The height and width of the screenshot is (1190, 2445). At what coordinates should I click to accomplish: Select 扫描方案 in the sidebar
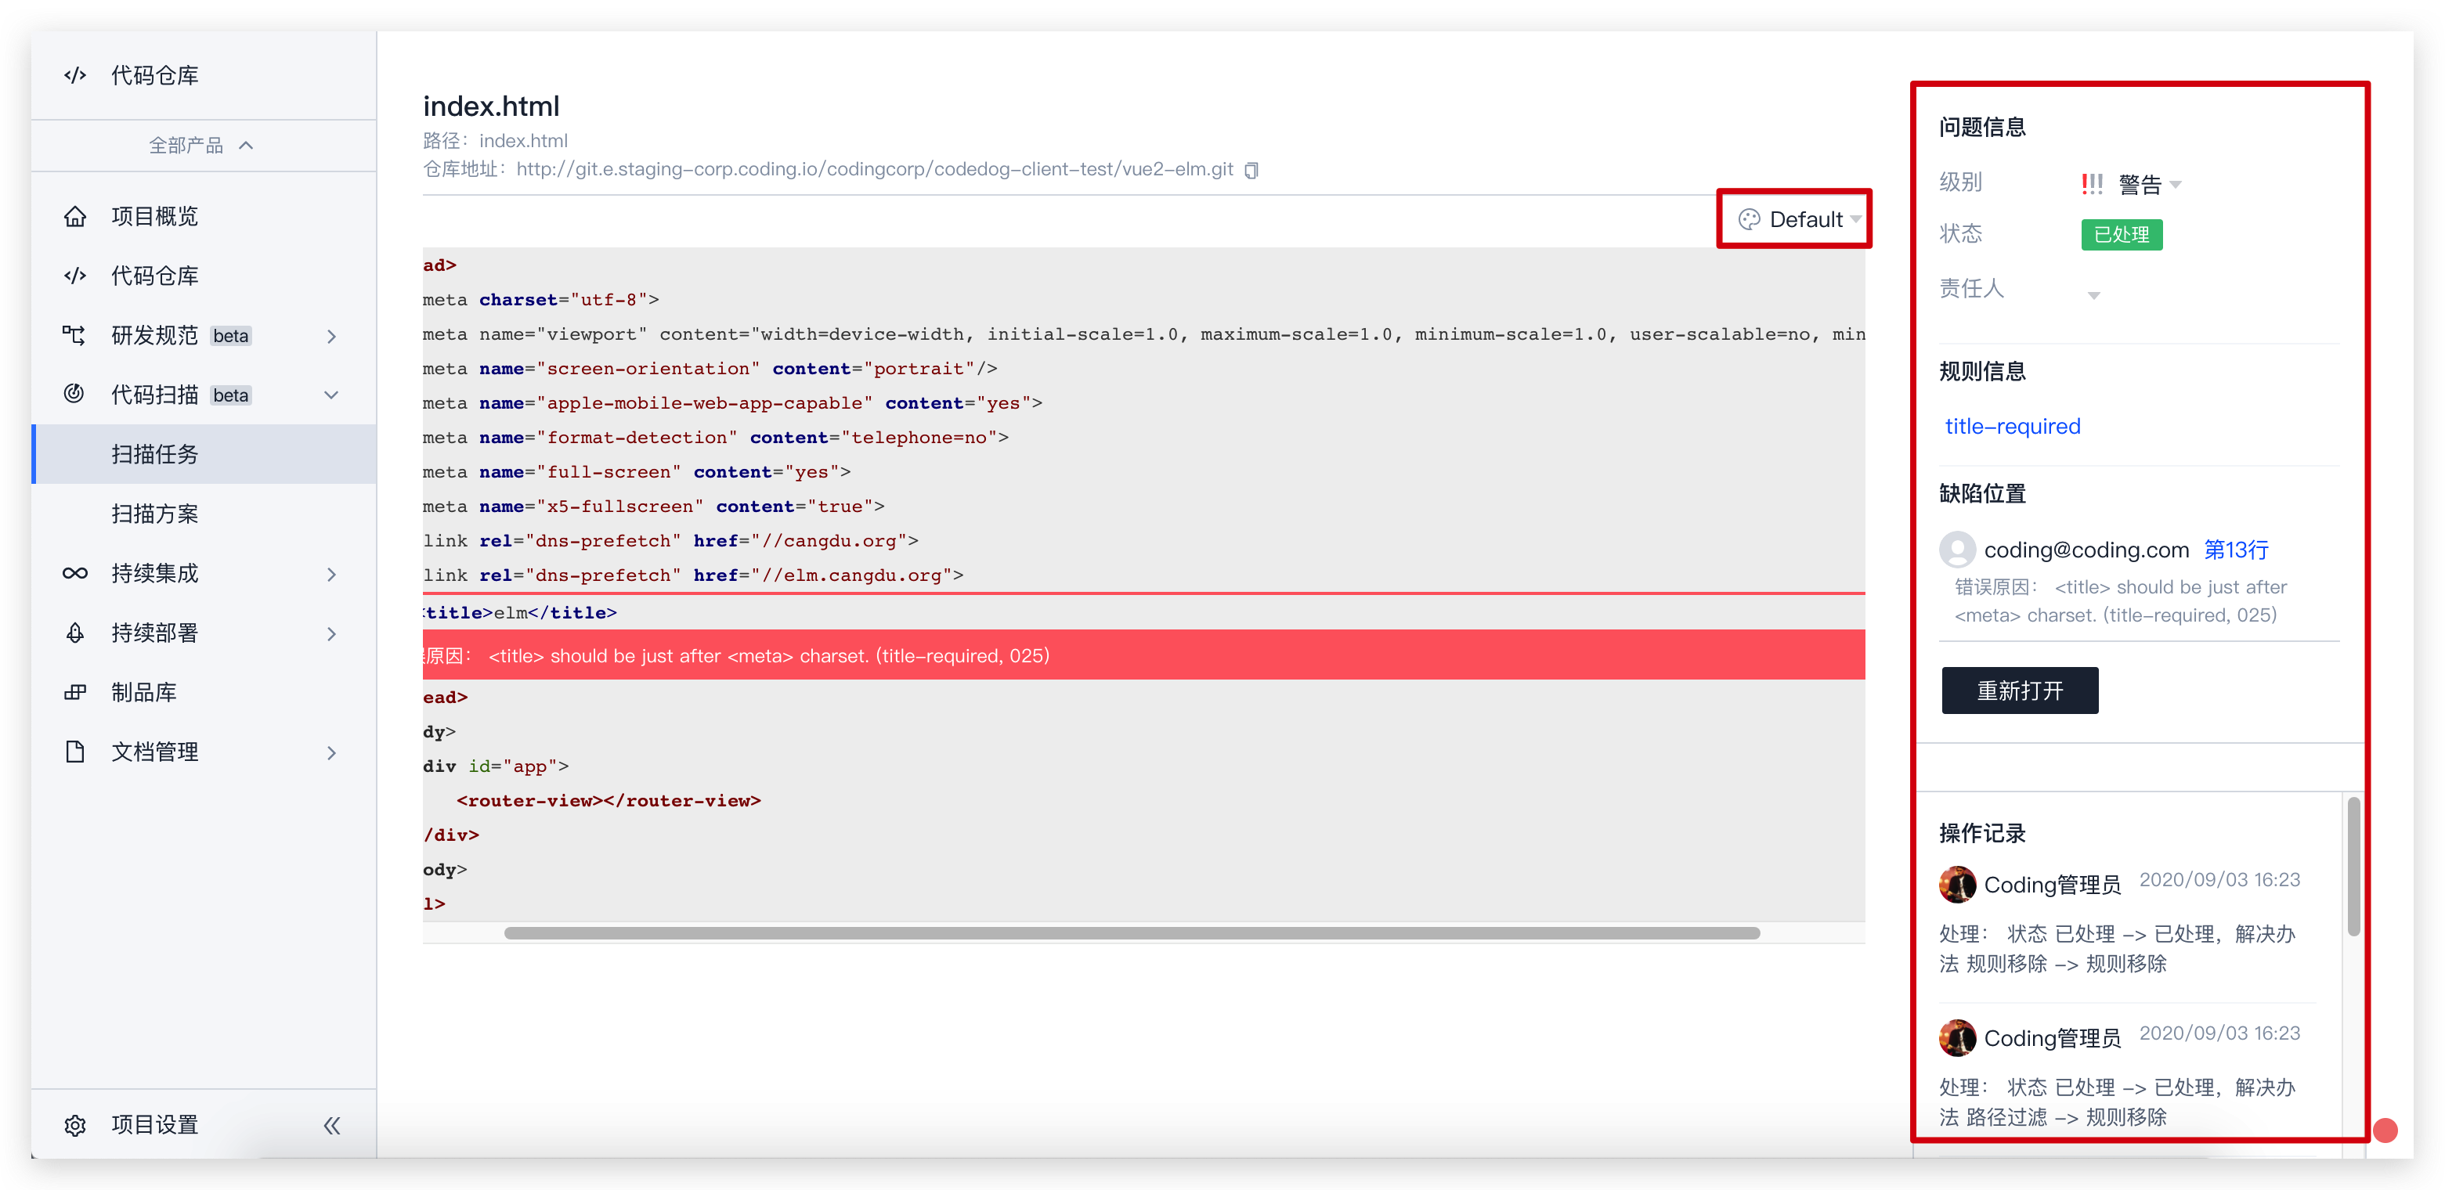coord(155,514)
